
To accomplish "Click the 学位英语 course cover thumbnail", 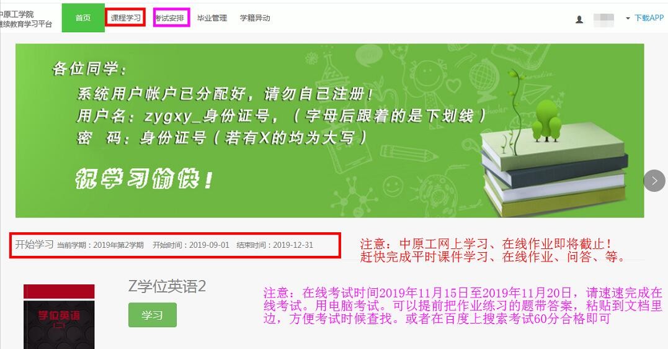I will click(59, 317).
